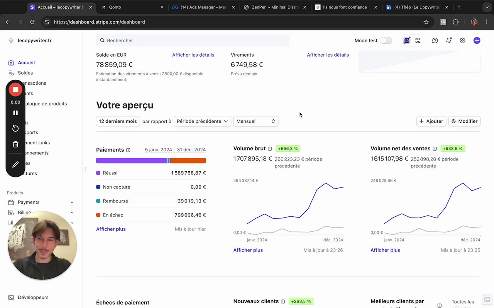494x308 pixels.
Task: Pause the screen recording
Action: pos(15,113)
